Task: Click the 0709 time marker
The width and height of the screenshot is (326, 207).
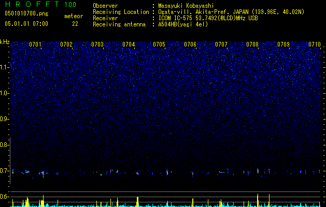Action: (284, 45)
